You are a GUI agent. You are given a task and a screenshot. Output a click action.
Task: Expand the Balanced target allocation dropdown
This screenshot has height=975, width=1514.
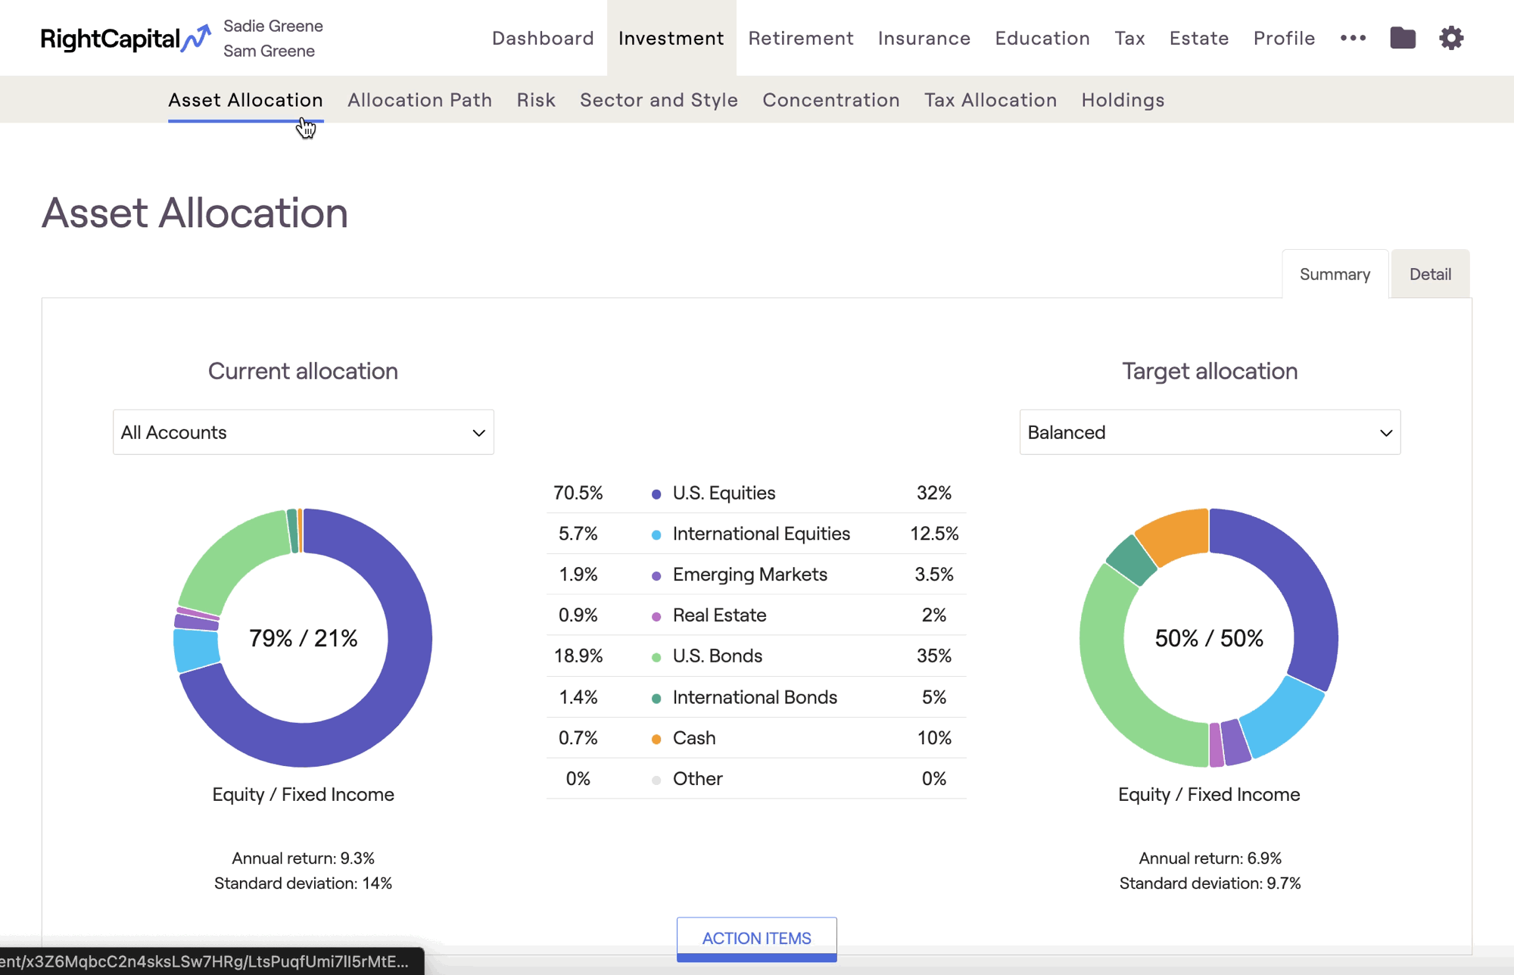tap(1209, 432)
